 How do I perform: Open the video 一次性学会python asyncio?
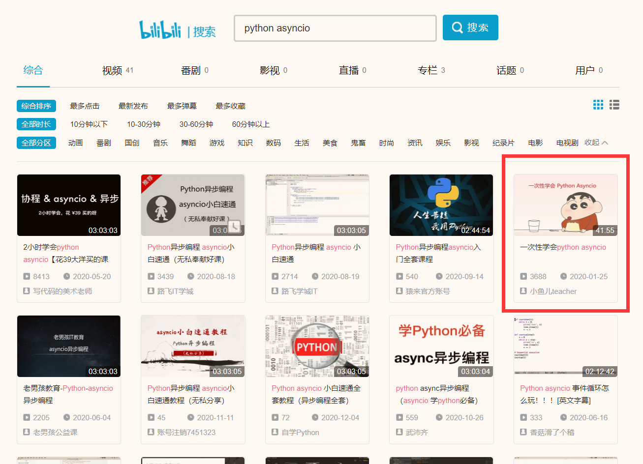point(564,247)
